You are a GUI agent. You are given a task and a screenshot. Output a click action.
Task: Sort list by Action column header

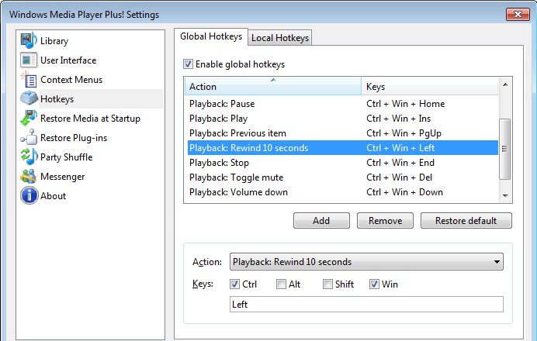click(273, 86)
